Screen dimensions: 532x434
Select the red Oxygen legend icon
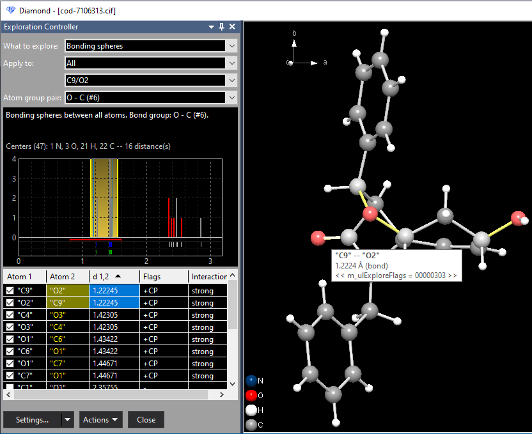tap(249, 395)
